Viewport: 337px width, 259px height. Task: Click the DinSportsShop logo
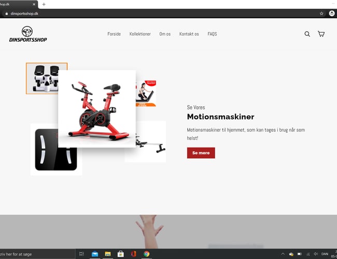tap(27, 34)
